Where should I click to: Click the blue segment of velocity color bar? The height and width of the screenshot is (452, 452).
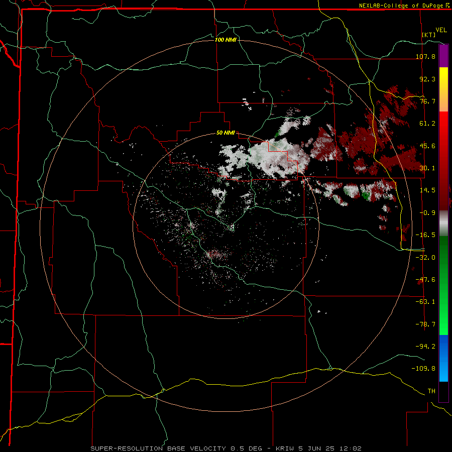click(443, 358)
